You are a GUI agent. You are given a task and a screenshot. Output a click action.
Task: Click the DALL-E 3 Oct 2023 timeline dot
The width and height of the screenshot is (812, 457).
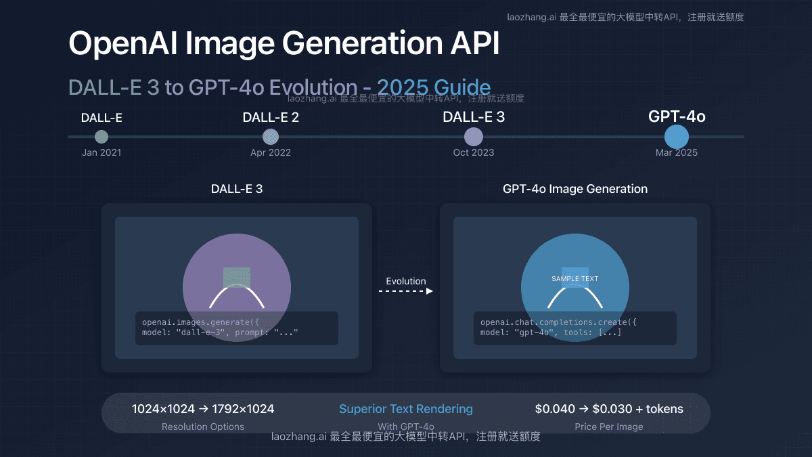coord(474,137)
